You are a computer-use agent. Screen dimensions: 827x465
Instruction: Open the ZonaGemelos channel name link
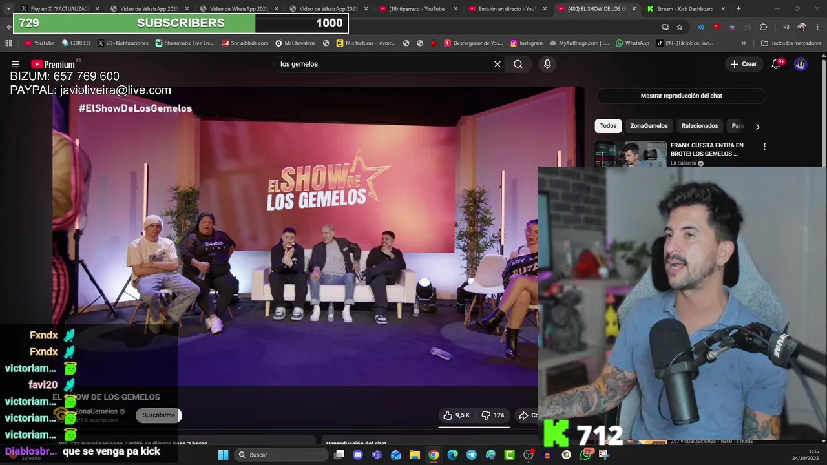[96, 411]
